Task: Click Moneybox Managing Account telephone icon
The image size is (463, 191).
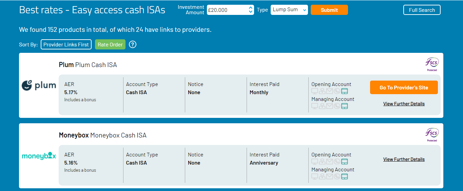Action: 337,176
